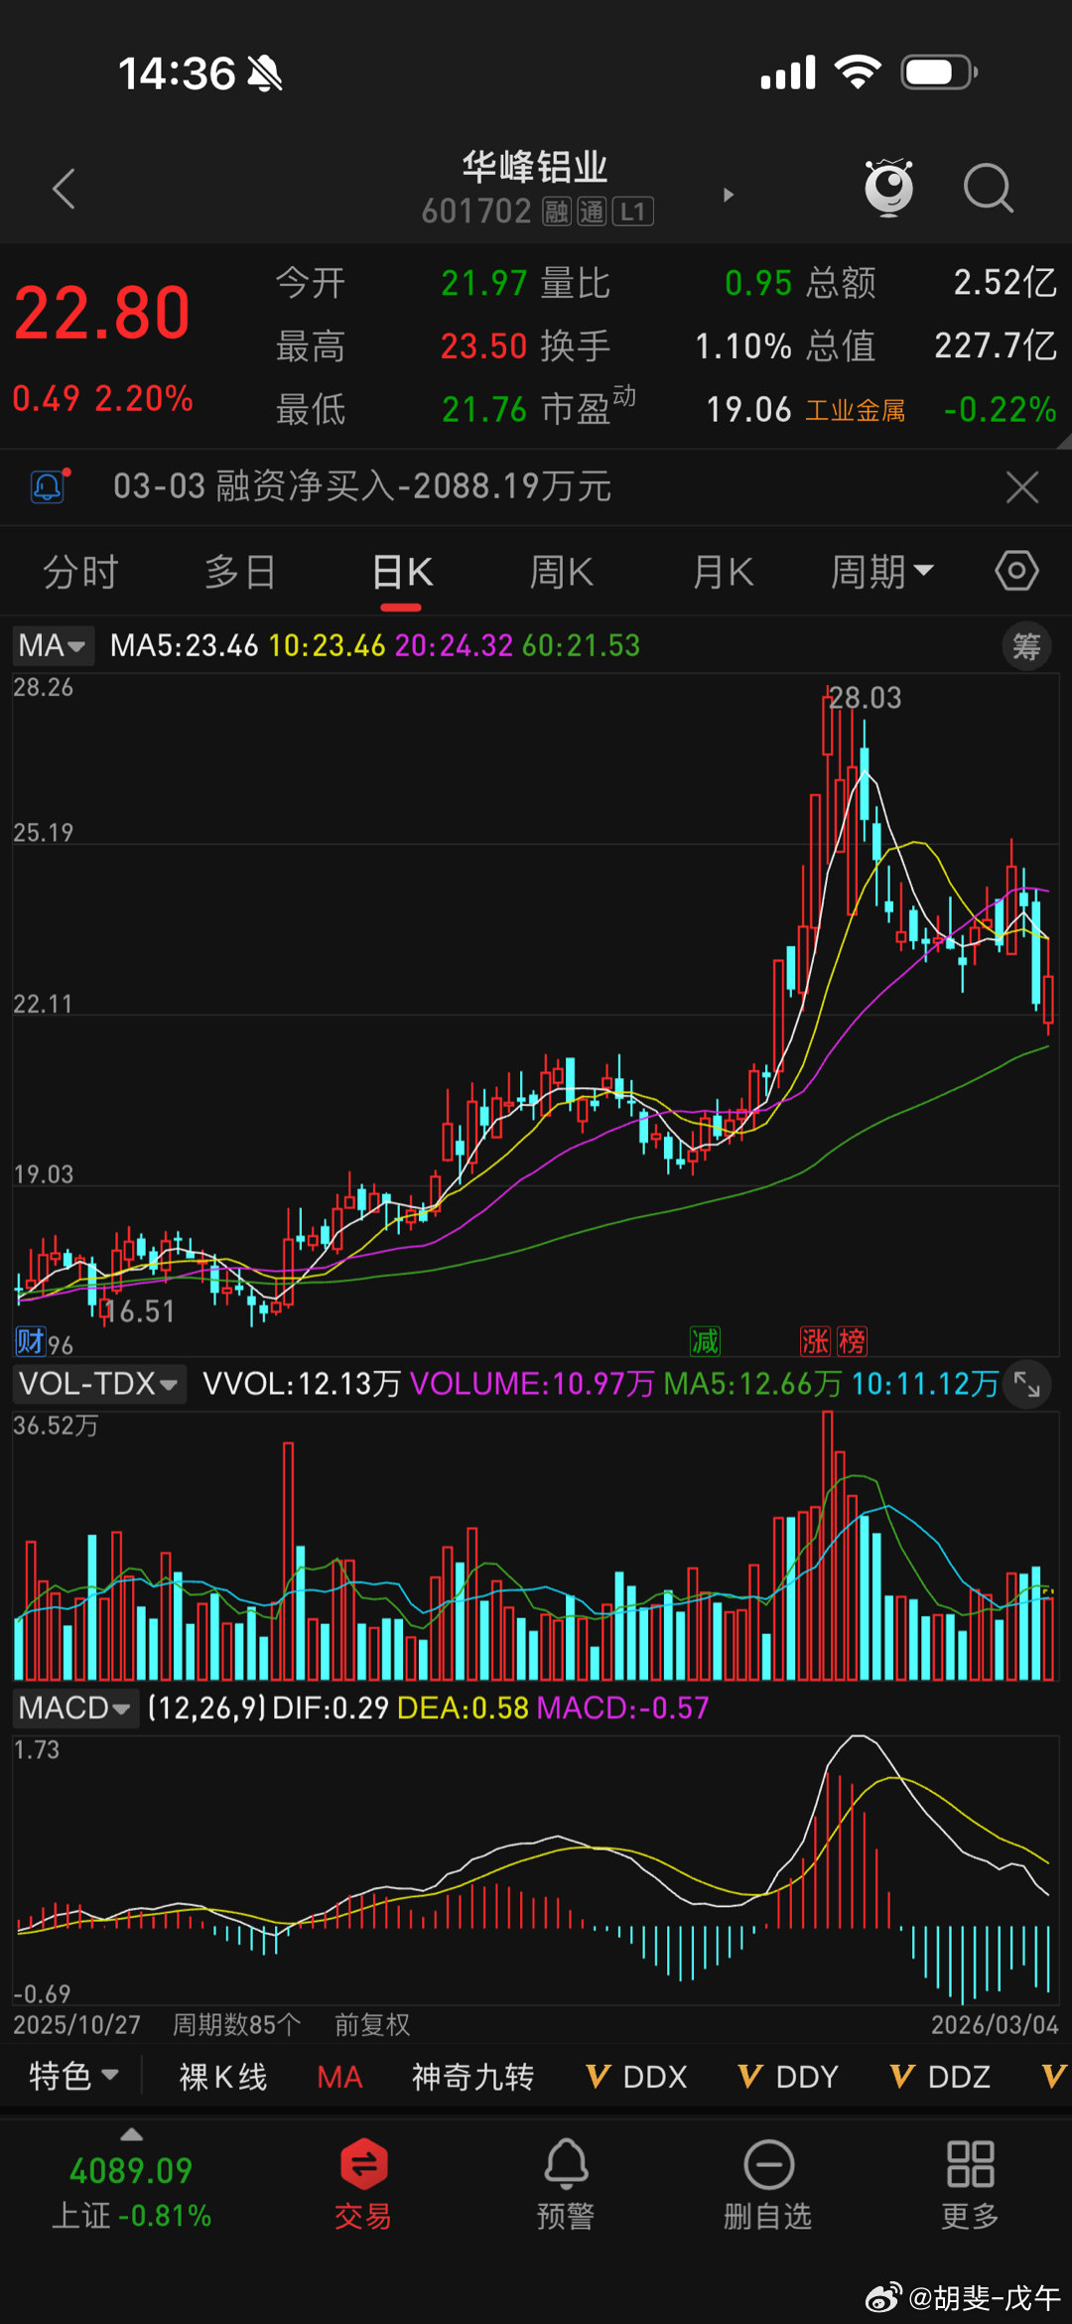The height and width of the screenshot is (2324, 1072).
Task: Tap the owl assistant mascot icon
Action: (x=888, y=187)
